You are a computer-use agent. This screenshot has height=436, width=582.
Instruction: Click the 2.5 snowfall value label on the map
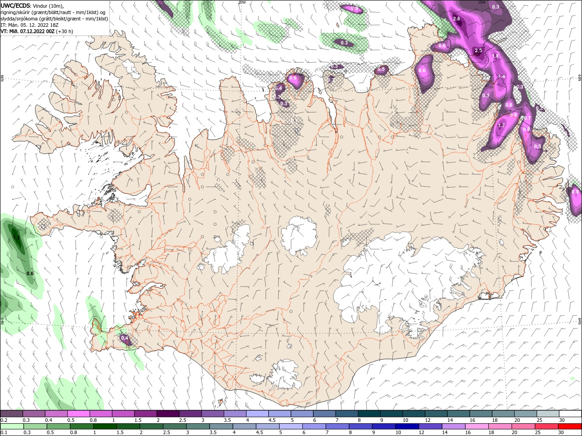click(x=478, y=51)
